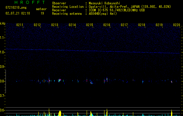Screen dimensions: 183x116
Task: Click the Ogata-vill. Akita-Pref. JAPAN location text
Action: point(130,7)
